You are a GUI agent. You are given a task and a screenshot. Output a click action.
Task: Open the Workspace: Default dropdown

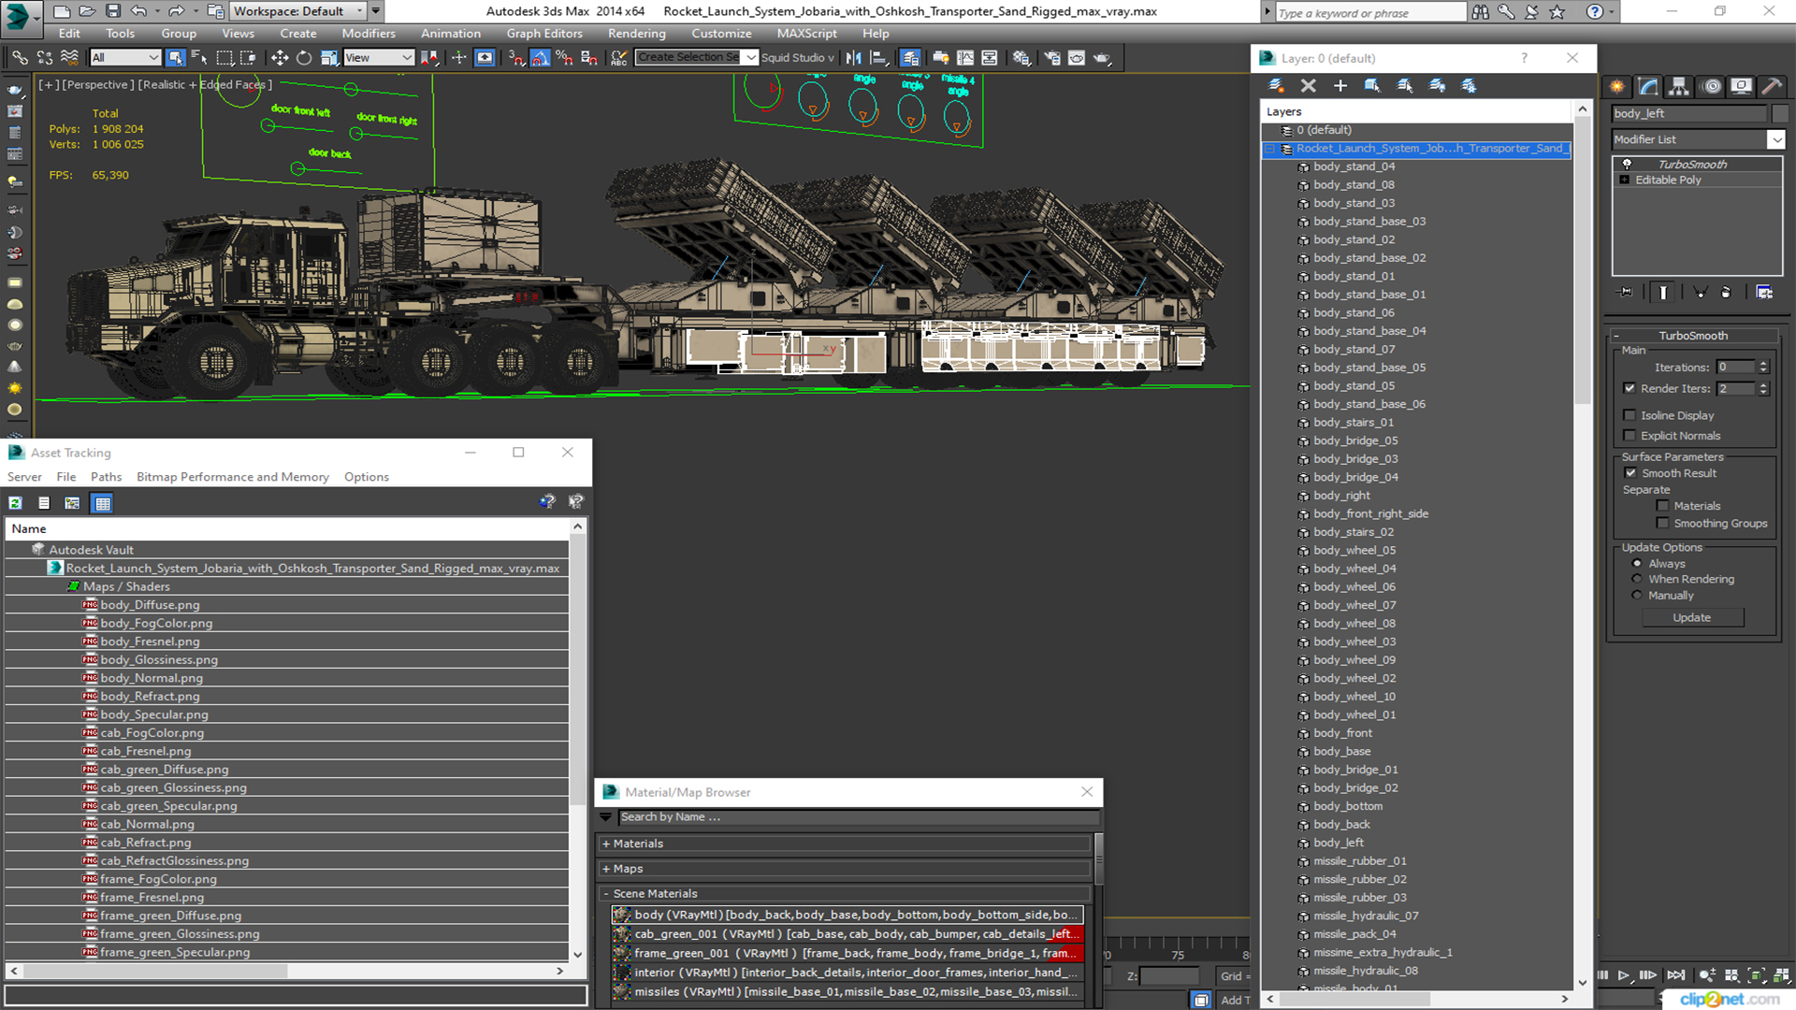point(297,11)
